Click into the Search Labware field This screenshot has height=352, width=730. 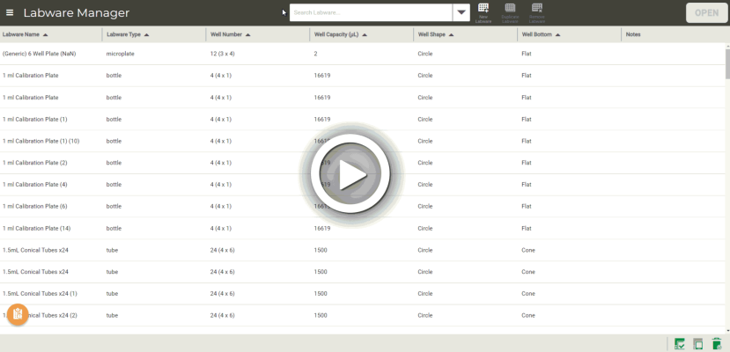pyautogui.click(x=370, y=13)
